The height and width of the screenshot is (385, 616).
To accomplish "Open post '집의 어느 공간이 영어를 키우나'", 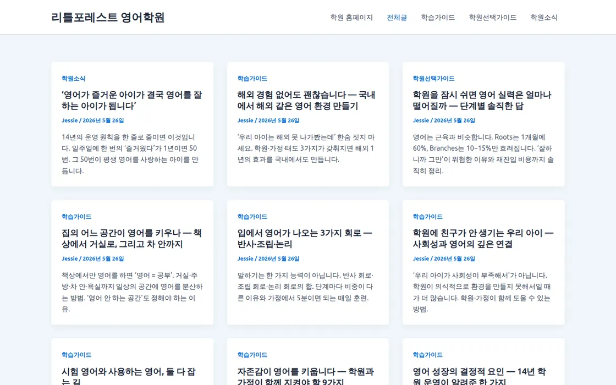I will (131, 239).
